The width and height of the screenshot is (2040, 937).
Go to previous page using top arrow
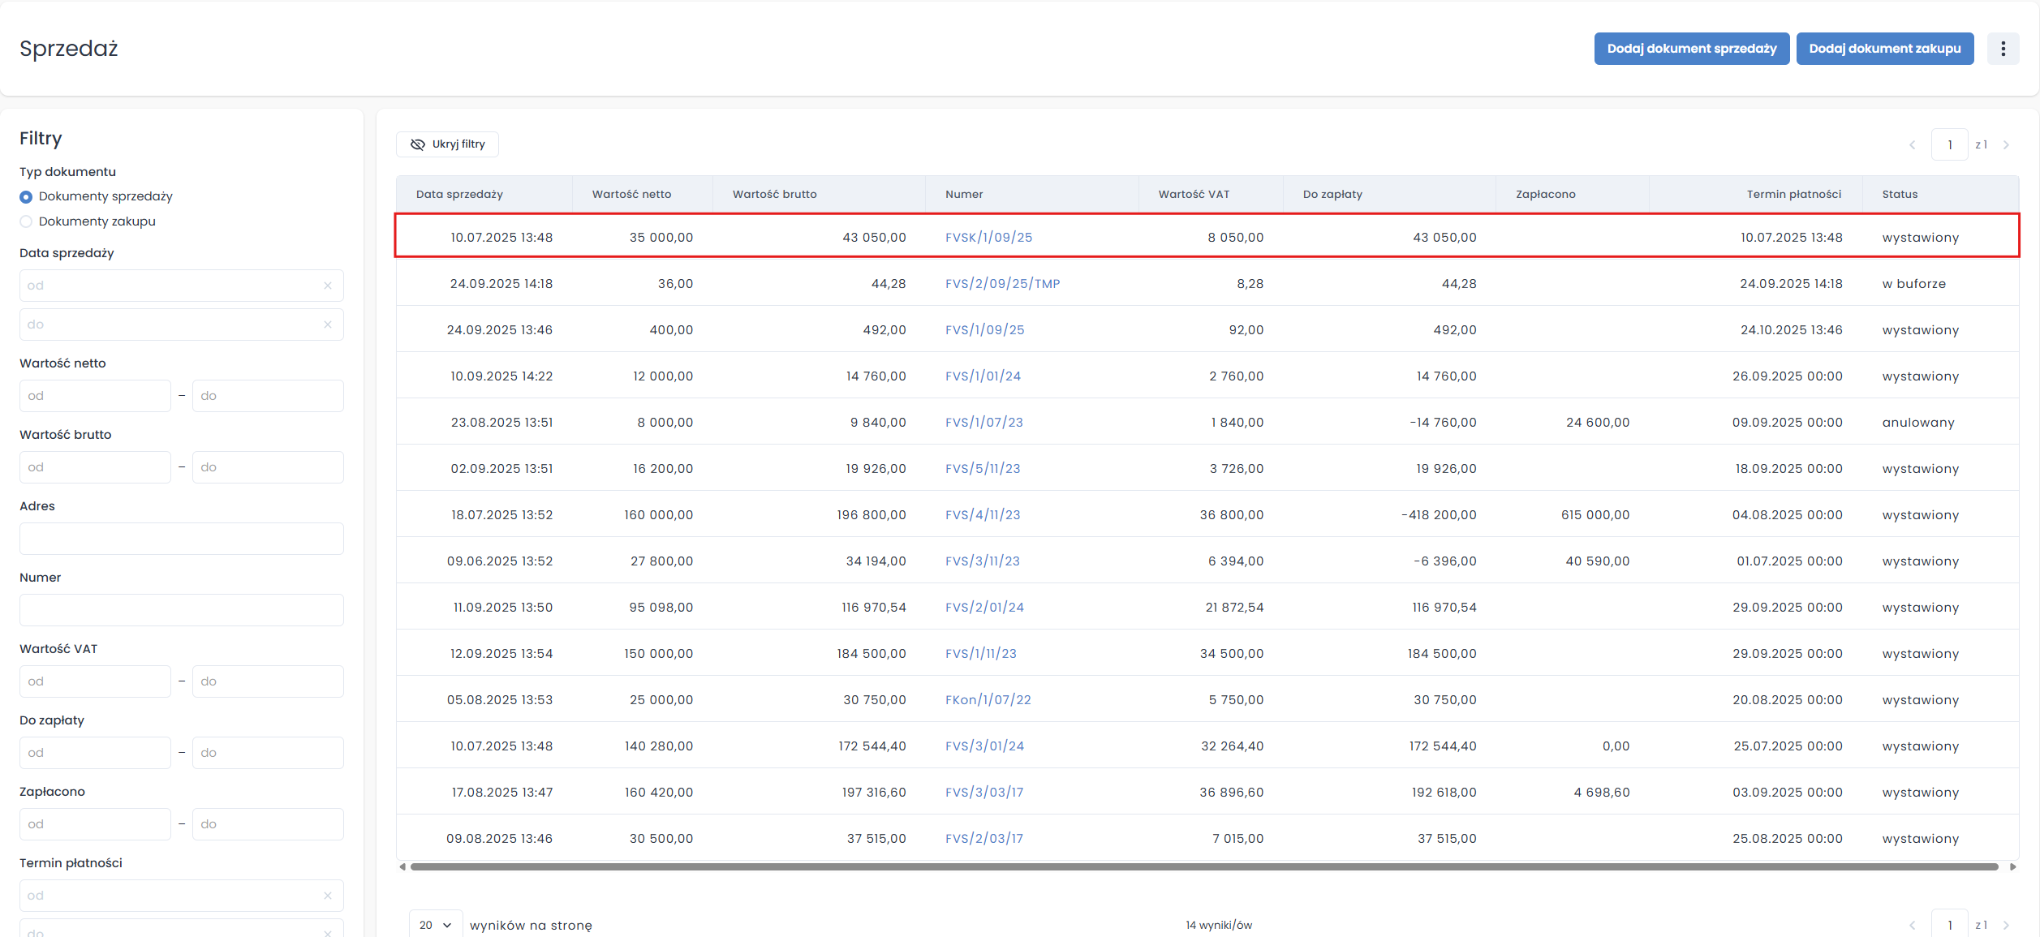point(1913,145)
